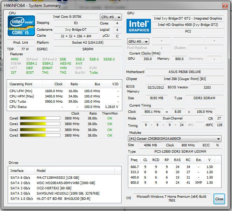232x211 pixels.
Task: Click the BIOS date 02/21/2012 field
Action: point(155,87)
